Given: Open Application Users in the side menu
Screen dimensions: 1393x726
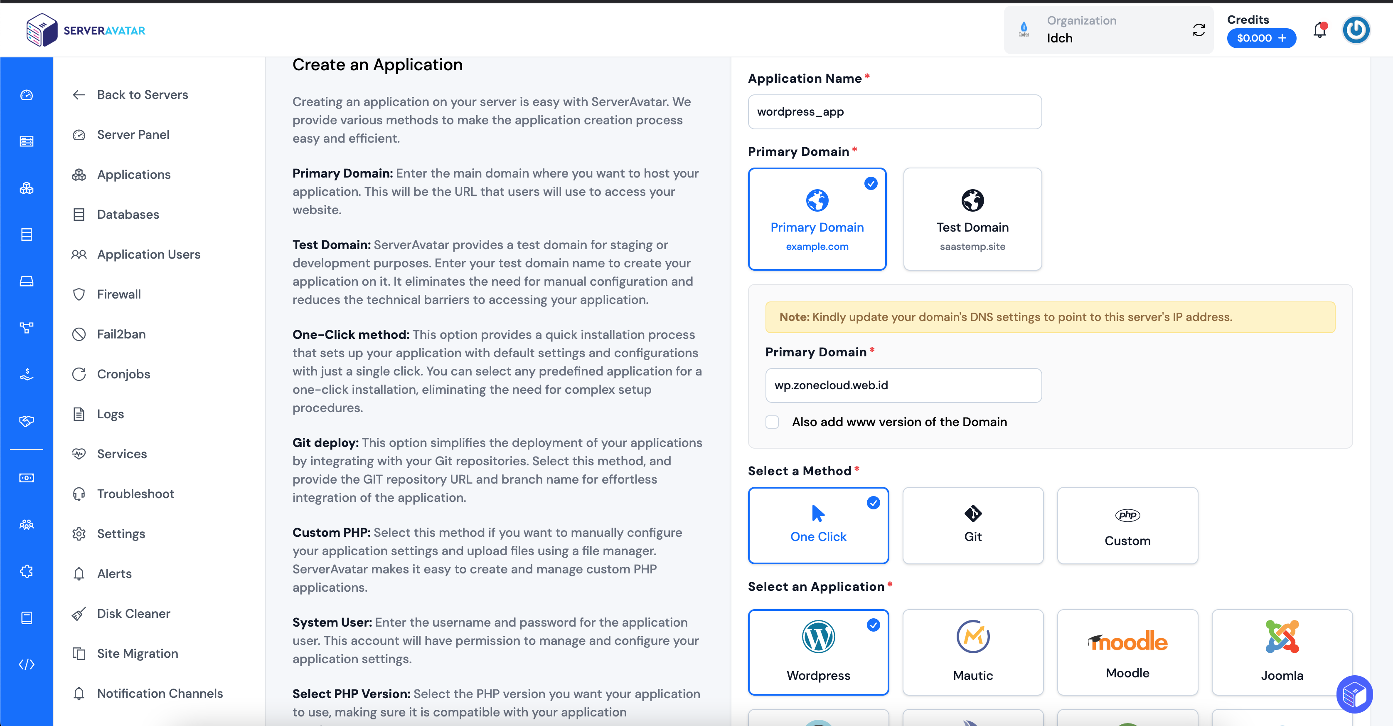Looking at the screenshot, I should click(136, 254).
